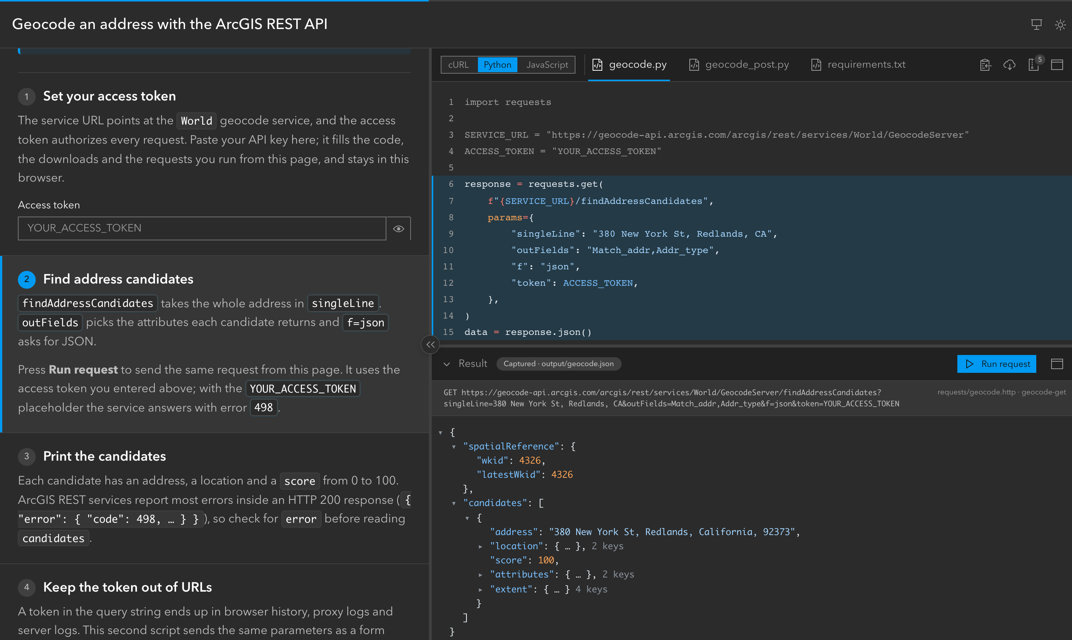
Task: Expand extent JSON node
Action: click(x=481, y=589)
